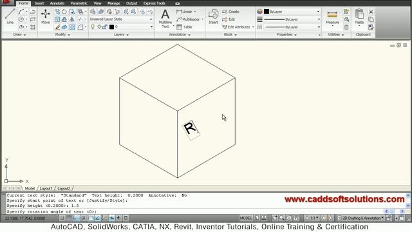The width and height of the screenshot is (412, 232).
Task: Open the 2D Drafting & Annotation workspace dropdown
Action: click(360, 218)
